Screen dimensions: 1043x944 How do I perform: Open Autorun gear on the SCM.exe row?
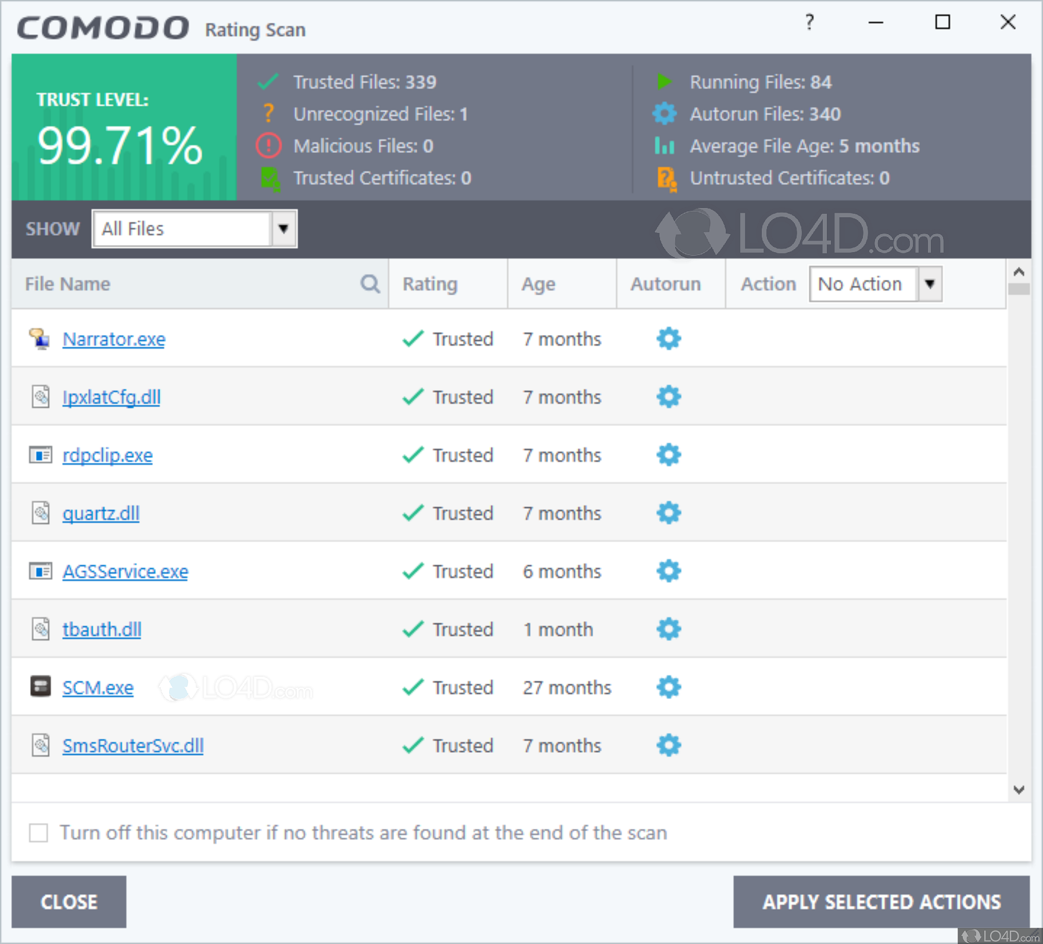tap(668, 687)
